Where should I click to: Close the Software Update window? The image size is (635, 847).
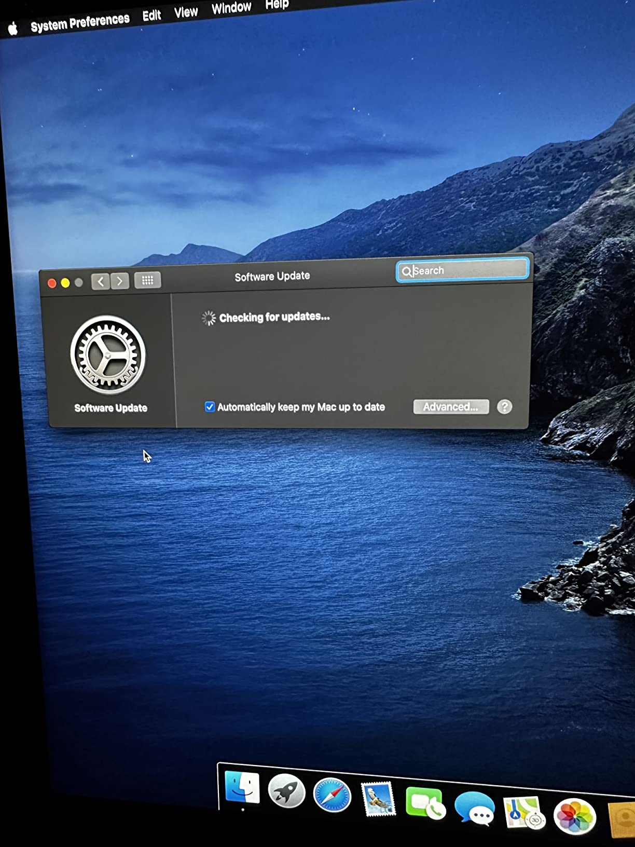[x=52, y=283]
